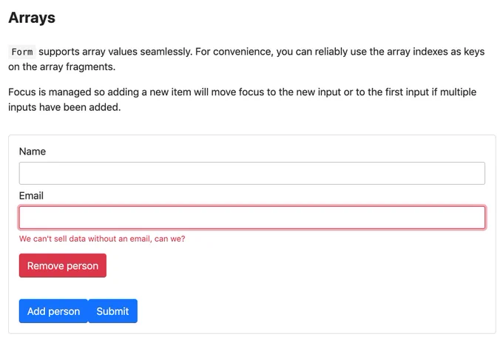Image resolution: width=503 pixels, height=337 pixels.
Task: Select the Arrays section heading
Action: click(x=32, y=18)
